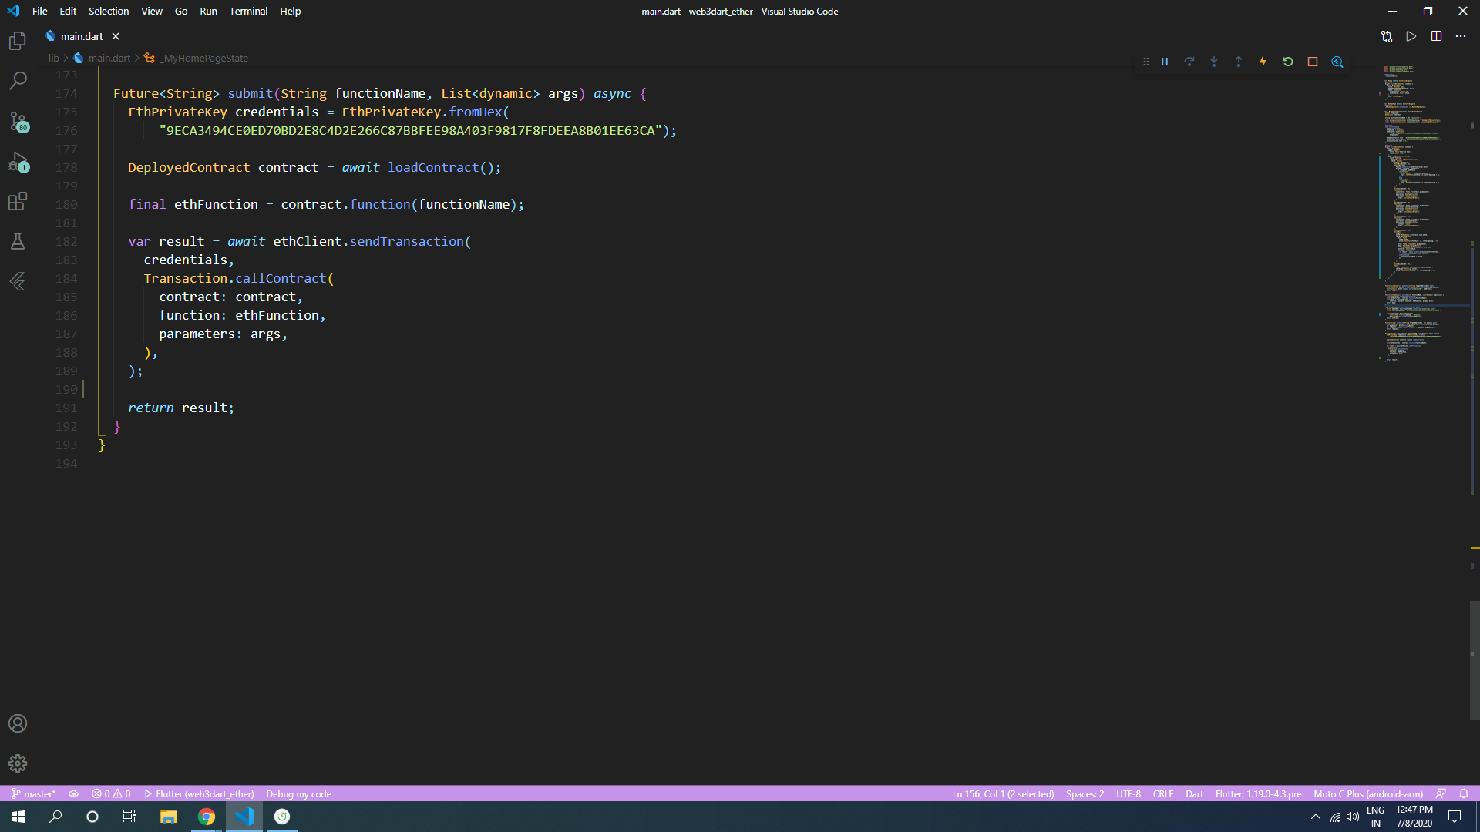Step into the function call

point(1214,62)
